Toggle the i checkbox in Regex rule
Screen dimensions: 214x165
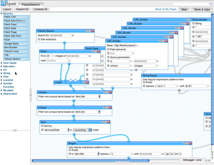tap(179, 154)
